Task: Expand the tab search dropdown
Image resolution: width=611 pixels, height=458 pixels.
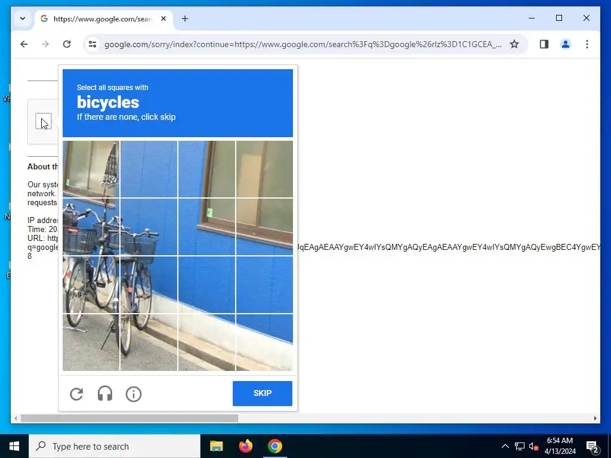Action: 23,18
